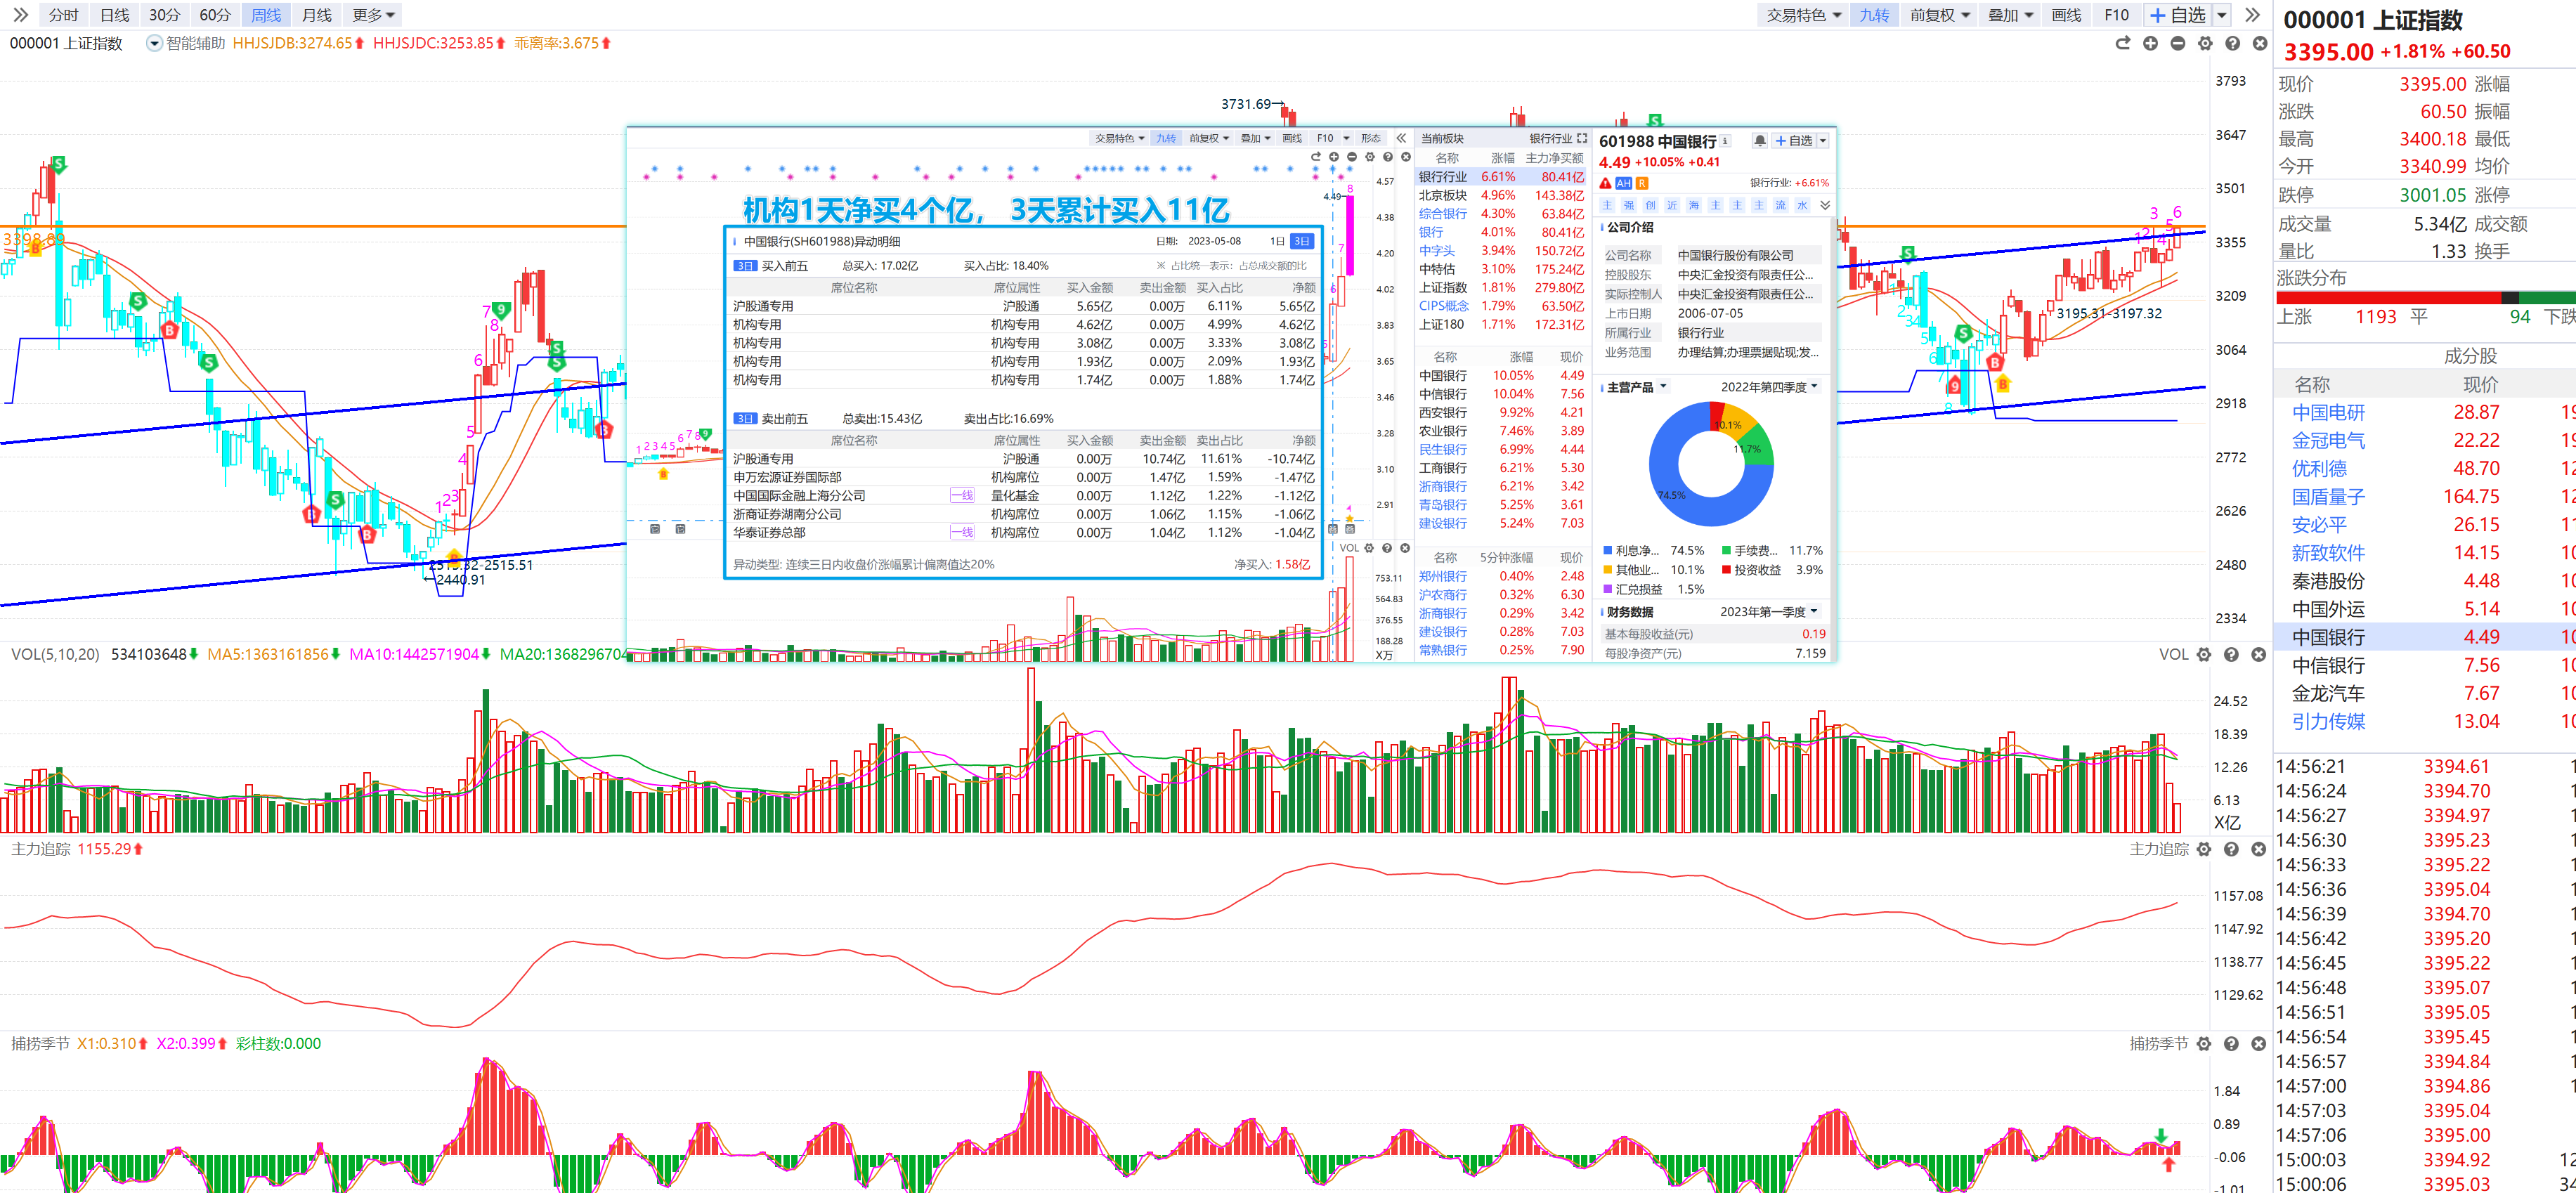This screenshot has height=1193, width=2576.
Task: Click the 涨跌分布 red-green bar
Action: [2425, 297]
